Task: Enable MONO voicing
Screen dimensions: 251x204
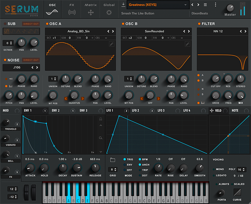Action: pos(214,169)
